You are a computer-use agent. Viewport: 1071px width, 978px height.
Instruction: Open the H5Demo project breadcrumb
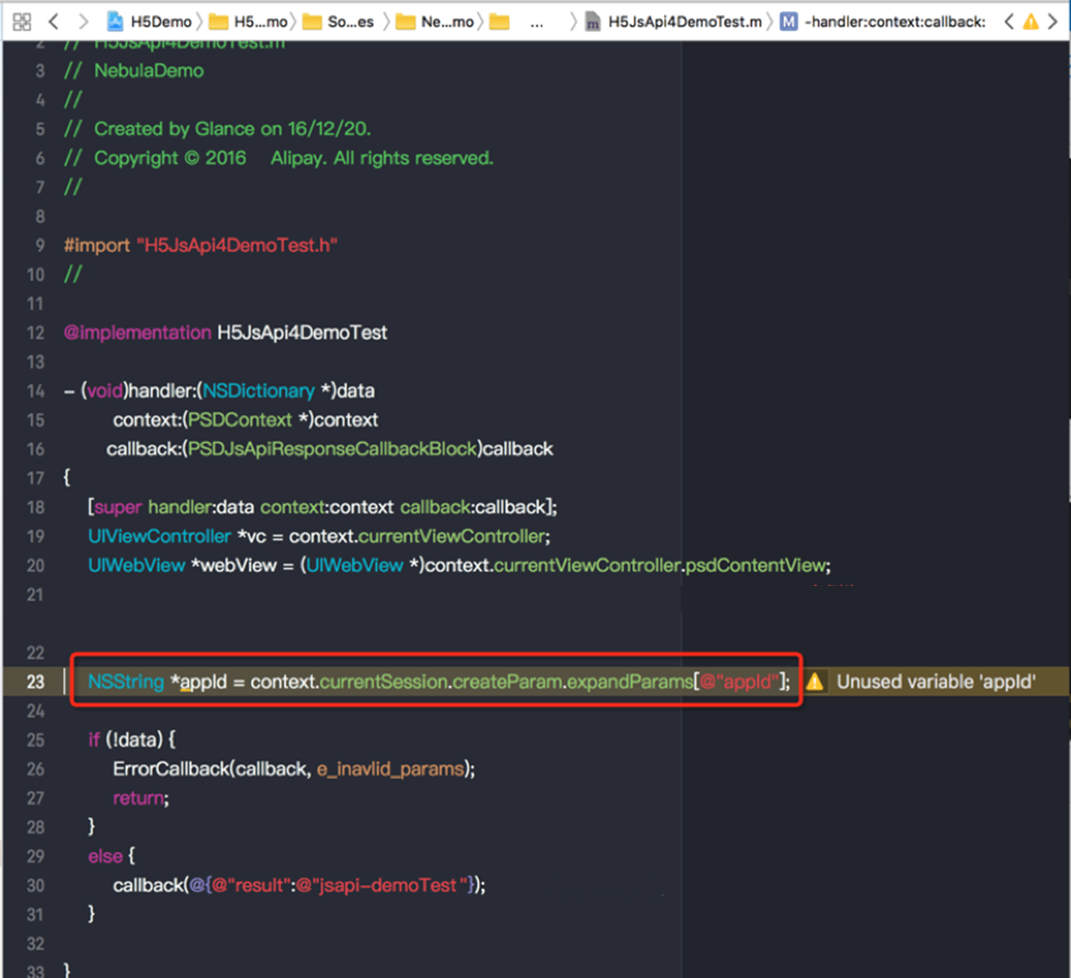[x=151, y=22]
